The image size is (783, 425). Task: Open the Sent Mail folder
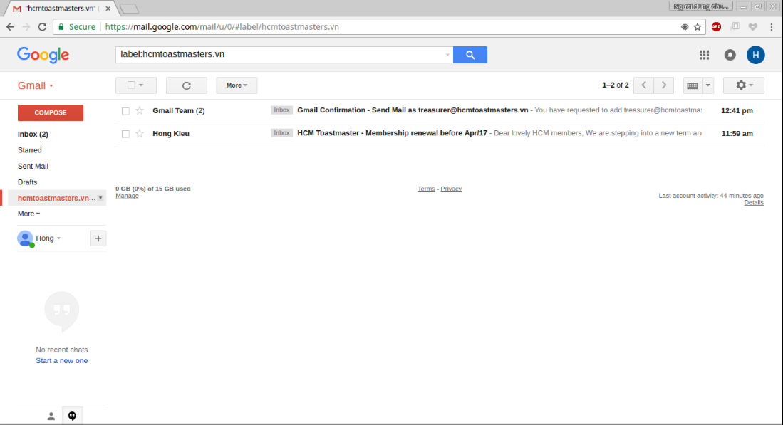(33, 166)
